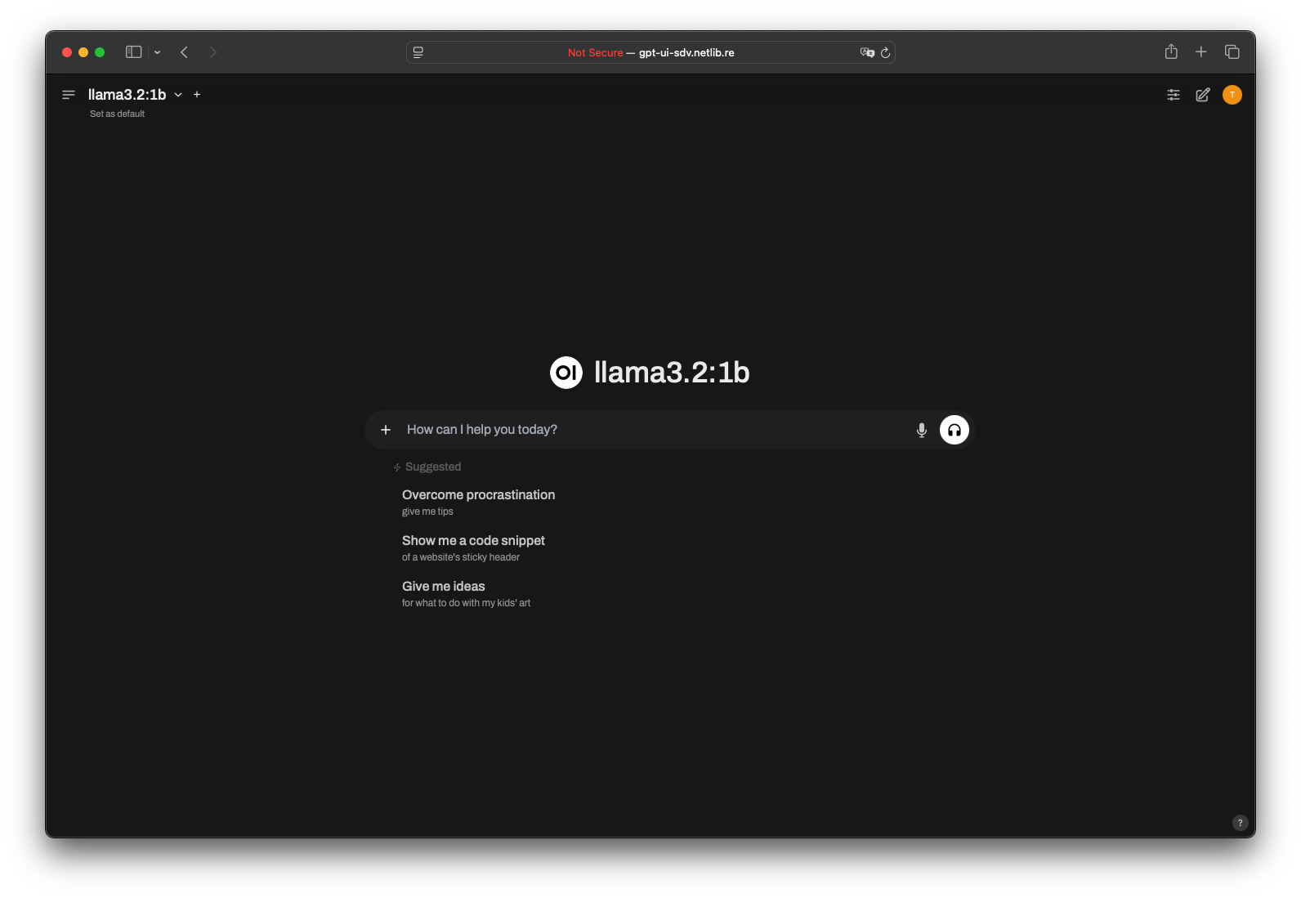Start voice call with headphones button
Screen dimensions: 1301x898
[955, 430]
